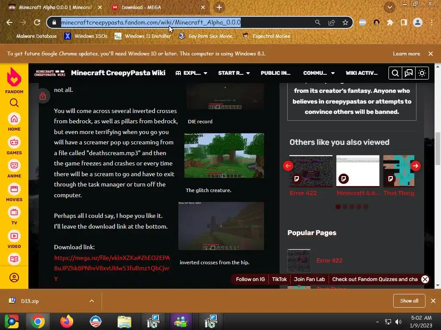The height and width of the screenshot is (330, 441).
Task: Open Chrome side panel
Action: point(404,22)
